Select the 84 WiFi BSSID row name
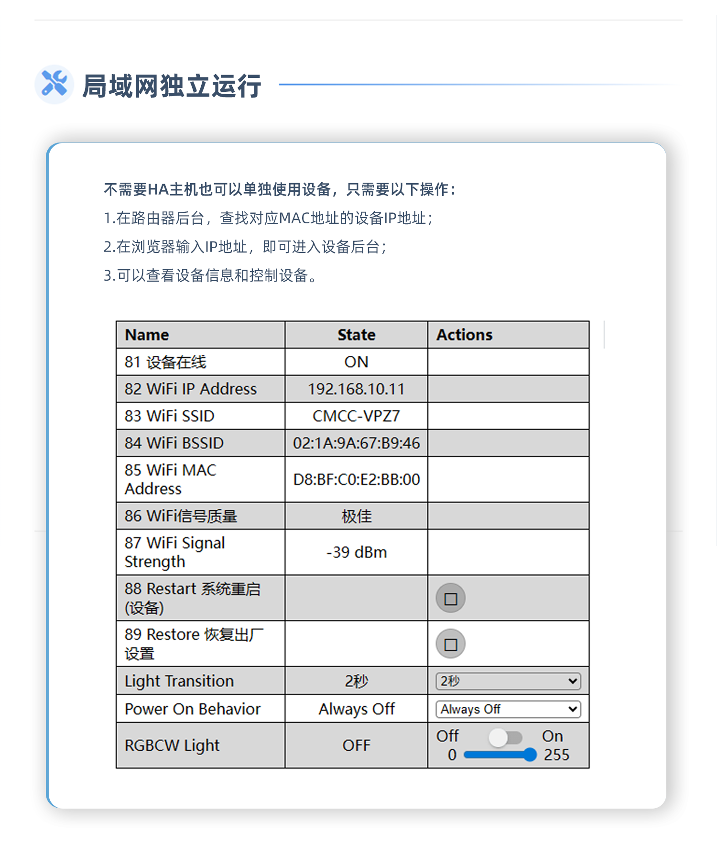This screenshot has width=717, height=844. 174,443
